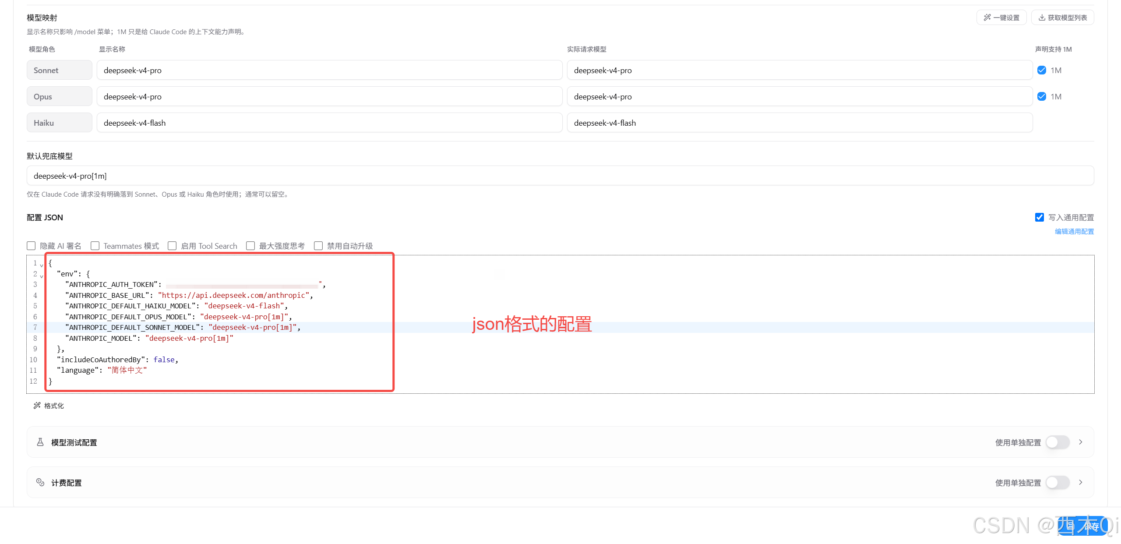Click the "ANTHROPIC_DEFAULT_SONNET_MODEL" key in JSON
The image size is (1121, 544).
[x=132, y=327]
